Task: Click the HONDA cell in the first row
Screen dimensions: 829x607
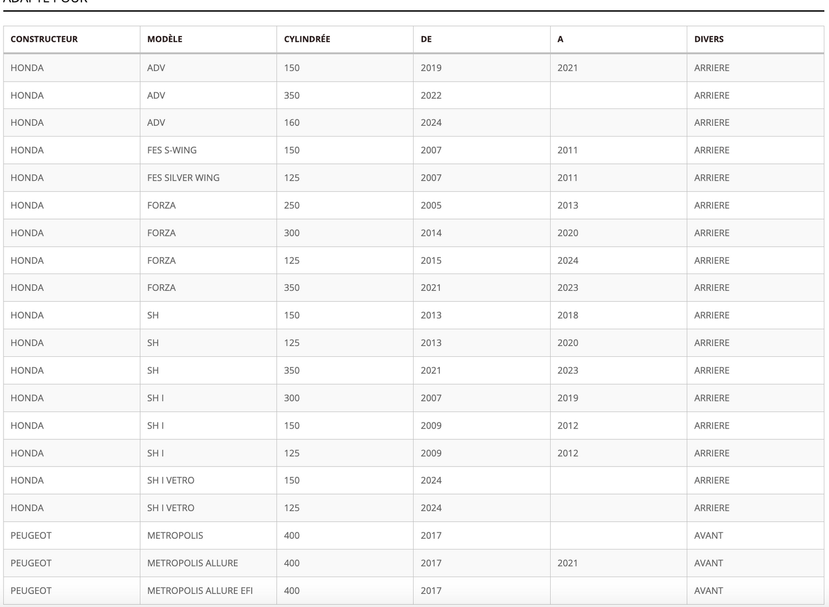Action: click(27, 68)
